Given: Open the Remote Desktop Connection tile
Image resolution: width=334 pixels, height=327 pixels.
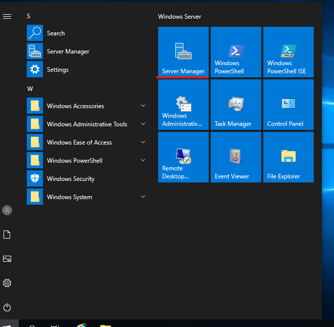Looking at the screenshot, I should pos(183,157).
